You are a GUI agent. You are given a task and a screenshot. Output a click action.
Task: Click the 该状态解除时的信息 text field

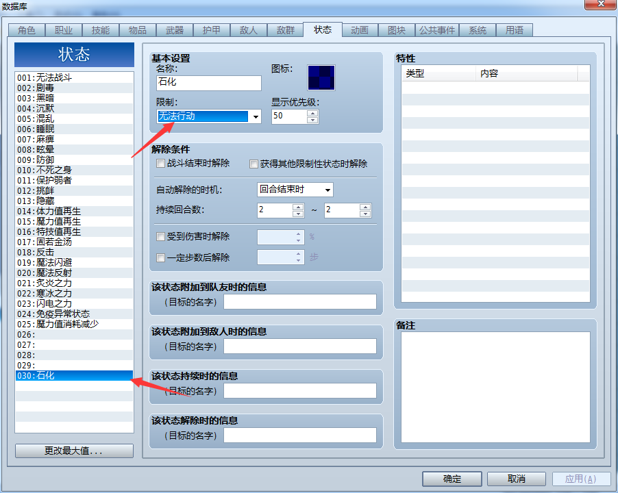click(x=300, y=435)
